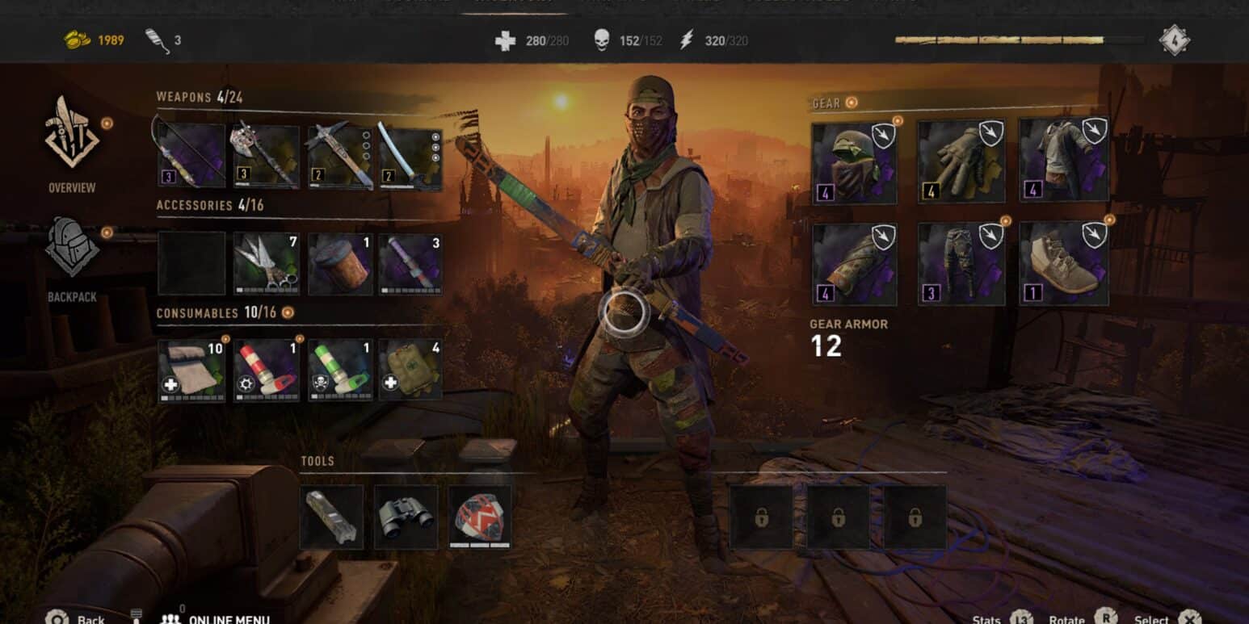
Task: Select the two-handed axe weapon slot
Action: tap(266, 156)
